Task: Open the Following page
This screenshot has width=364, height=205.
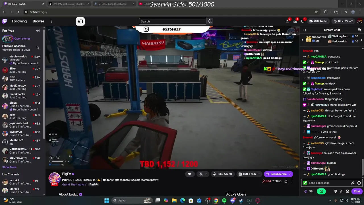Action: click(19, 21)
